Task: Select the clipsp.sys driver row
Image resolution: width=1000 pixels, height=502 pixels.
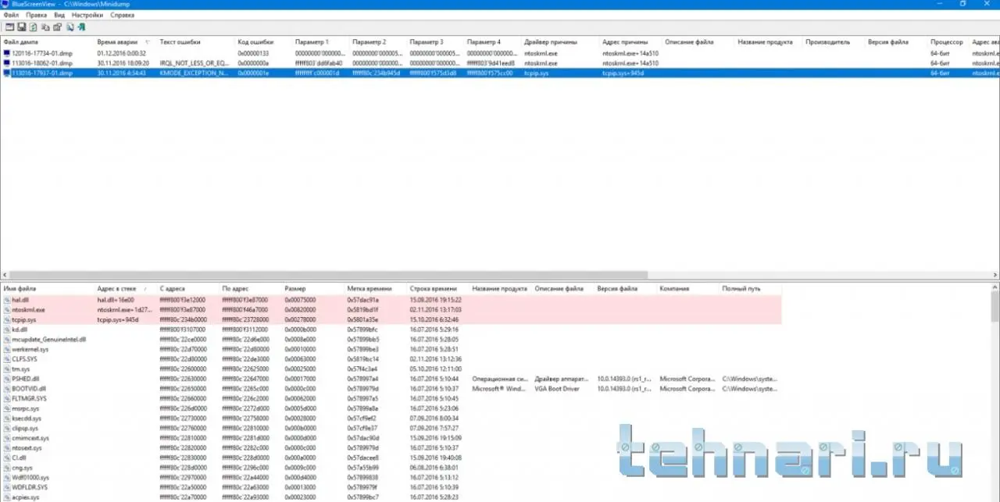Action: tap(391, 428)
